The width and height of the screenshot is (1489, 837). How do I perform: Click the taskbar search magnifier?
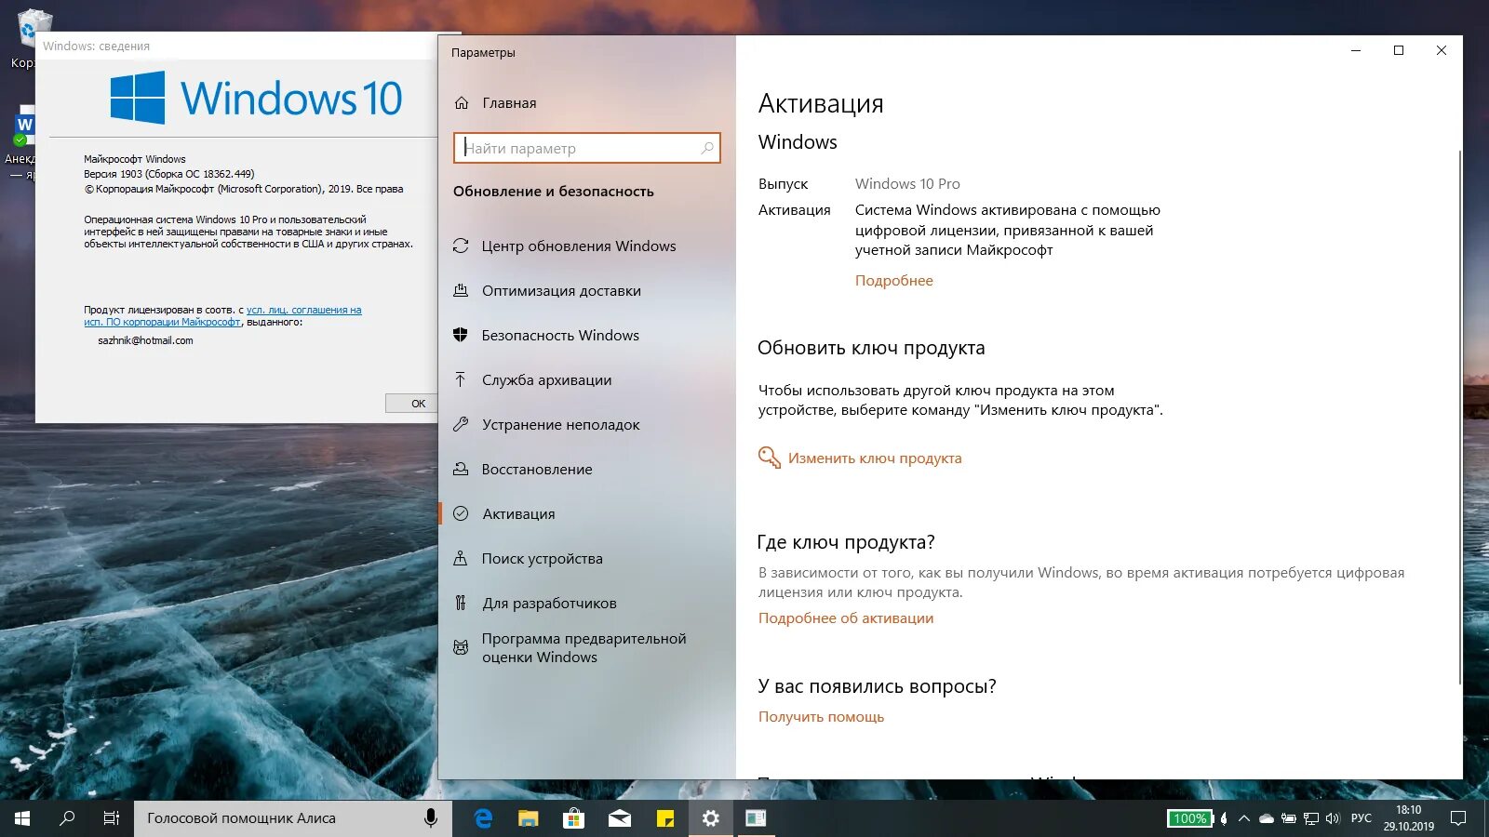pyautogui.click(x=67, y=818)
